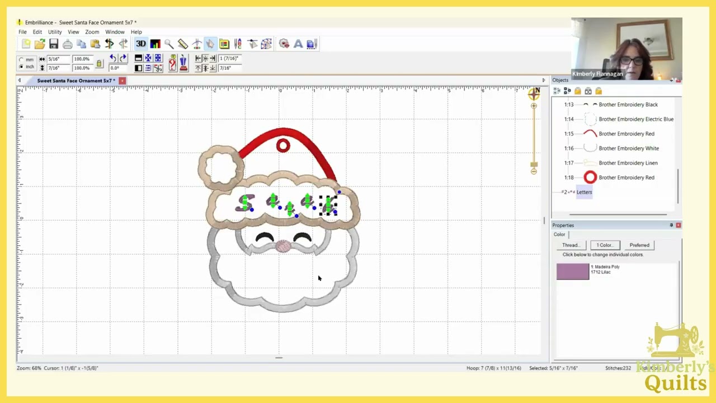Open the Utility menu
The width and height of the screenshot is (716, 403).
pyautogui.click(x=55, y=32)
